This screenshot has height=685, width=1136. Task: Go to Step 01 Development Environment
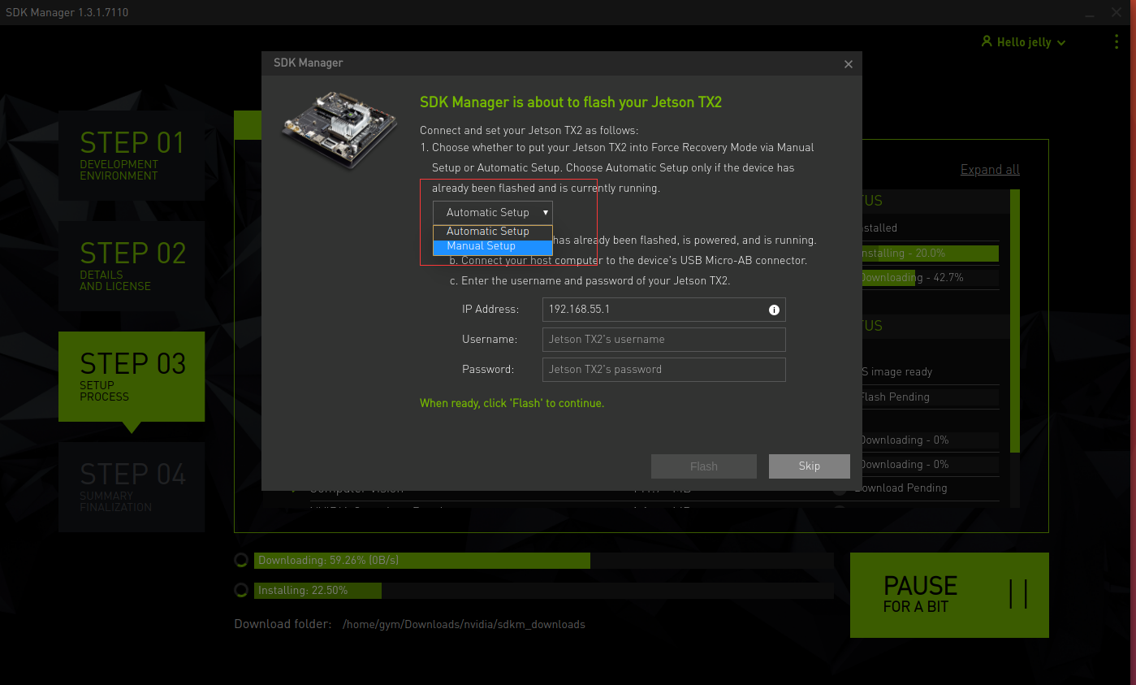(132, 155)
